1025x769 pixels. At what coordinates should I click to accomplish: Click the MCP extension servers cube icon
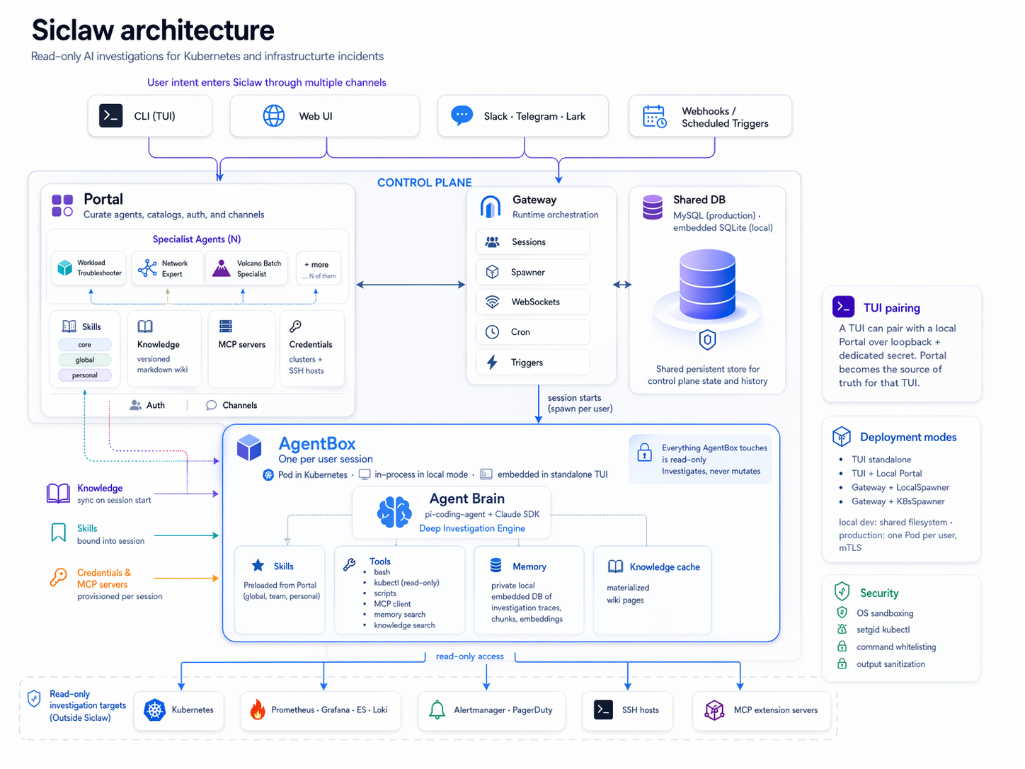[x=714, y=710]
